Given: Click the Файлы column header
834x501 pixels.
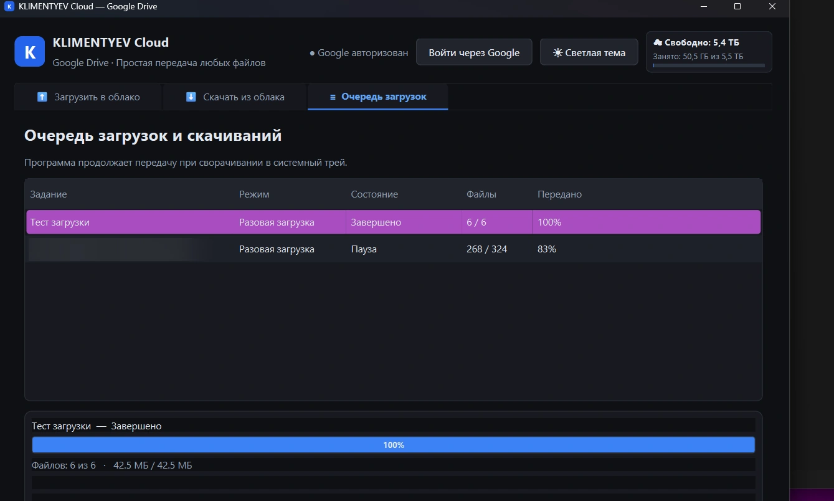Looking at the screenshot, I should [x=481, y=194].
